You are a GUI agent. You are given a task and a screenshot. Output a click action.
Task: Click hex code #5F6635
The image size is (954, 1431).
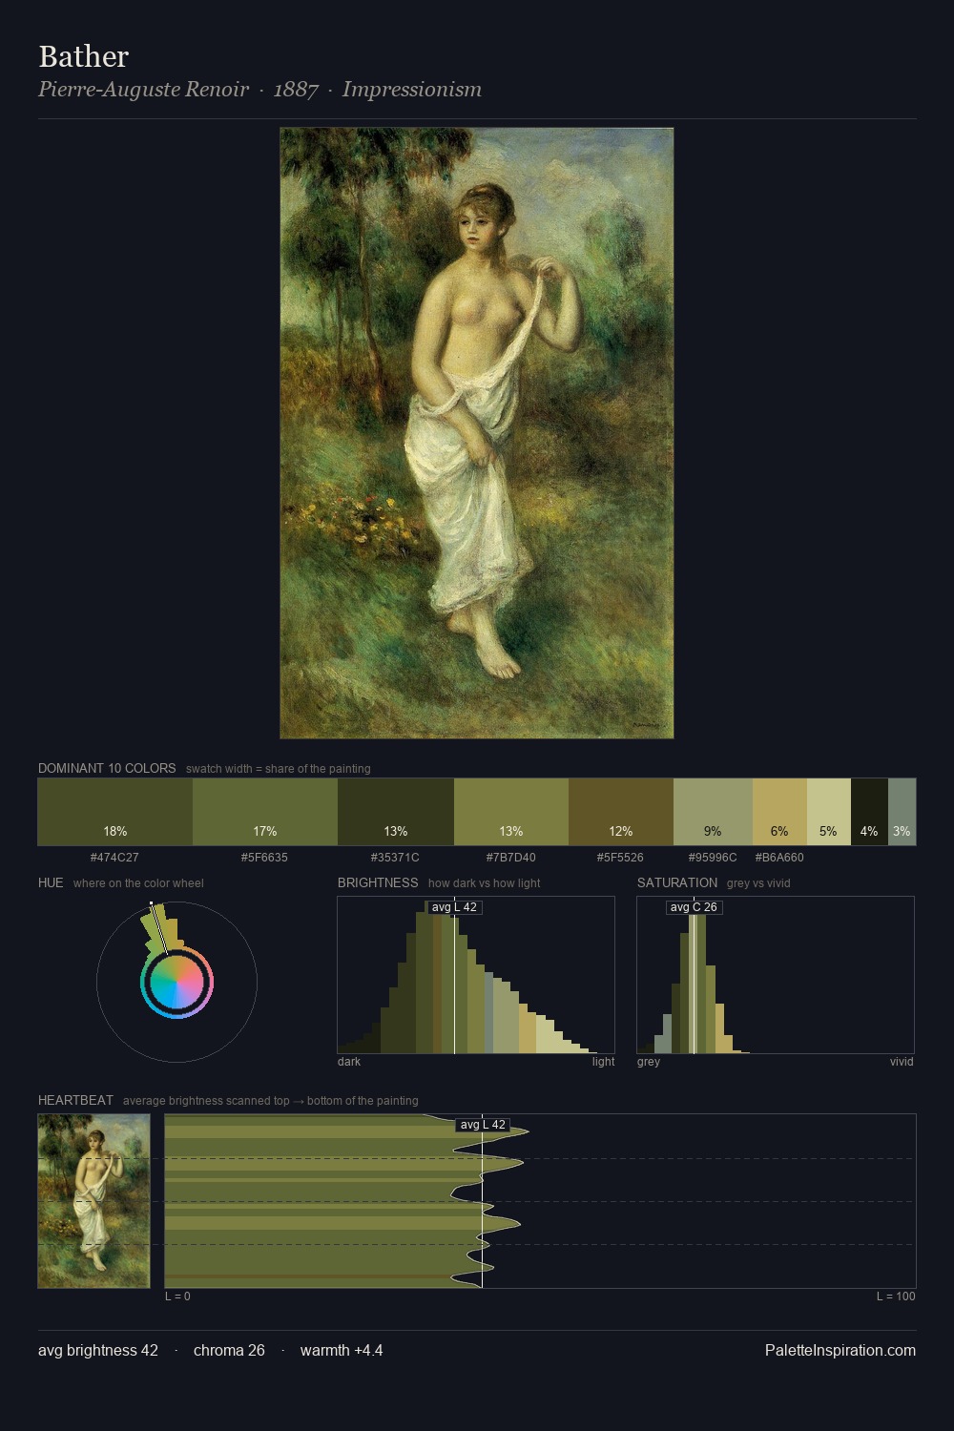264,858
